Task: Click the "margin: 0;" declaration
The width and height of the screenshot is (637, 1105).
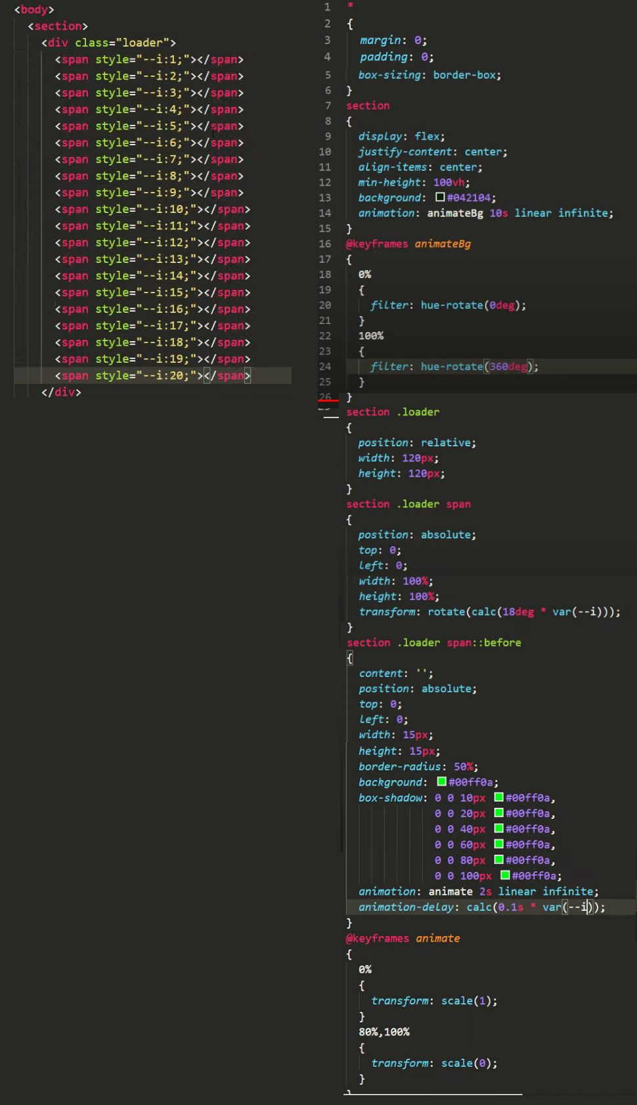Action: [393, 40]
